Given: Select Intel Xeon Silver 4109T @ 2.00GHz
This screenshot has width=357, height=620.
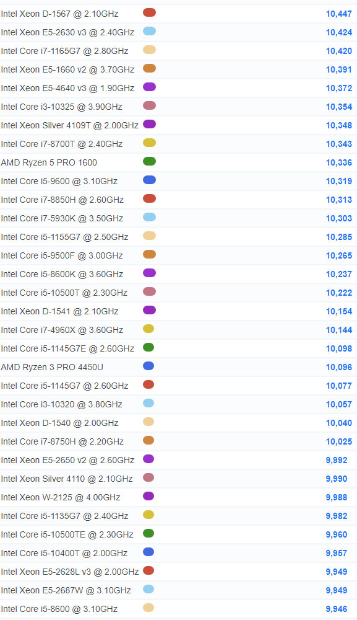Looking at the screenshot, I should click(69, 125).
